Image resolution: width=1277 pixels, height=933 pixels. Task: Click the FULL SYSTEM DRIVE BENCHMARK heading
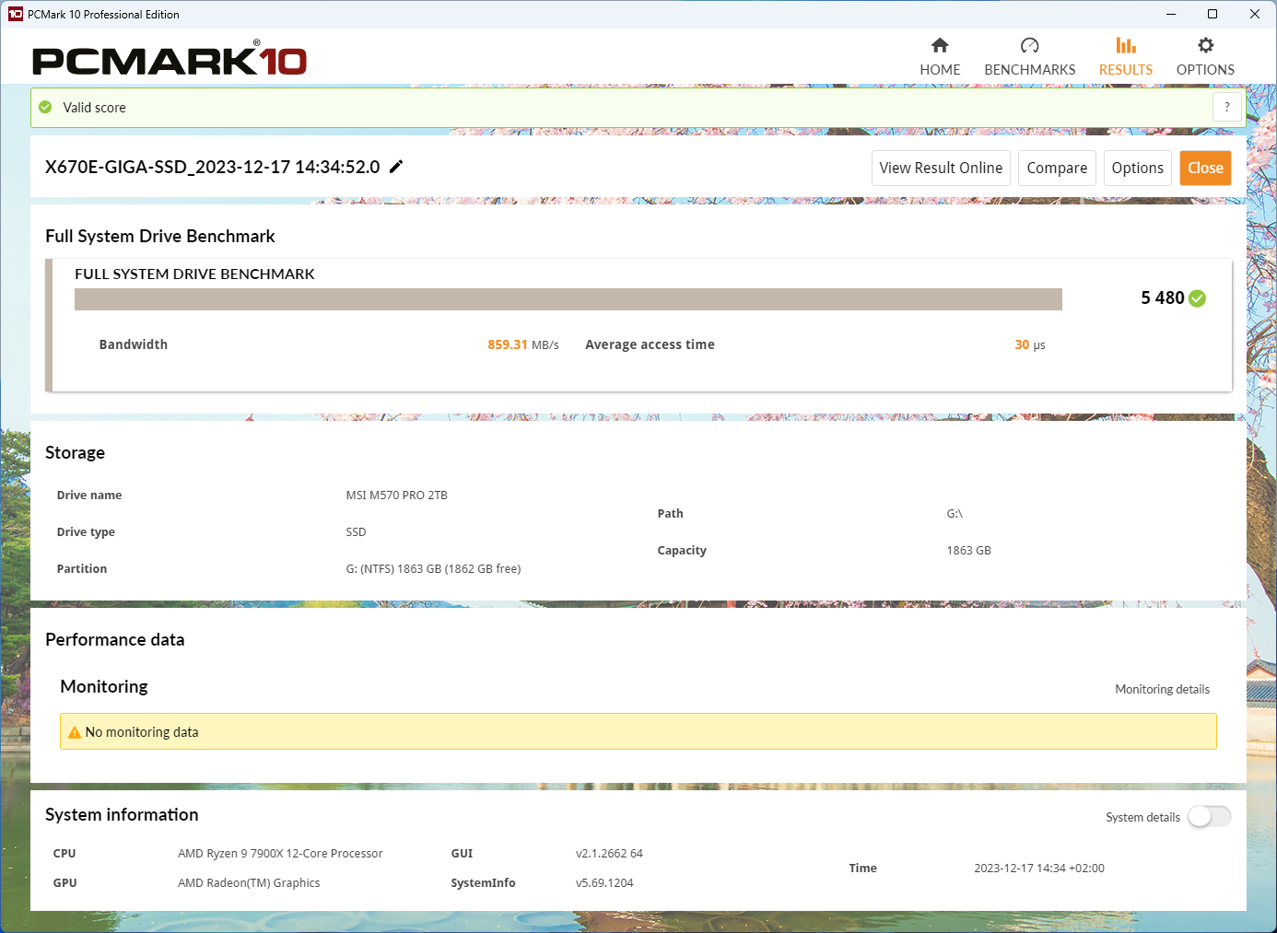coord(194,274)
